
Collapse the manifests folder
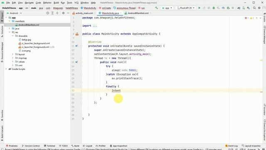[10, 21]
